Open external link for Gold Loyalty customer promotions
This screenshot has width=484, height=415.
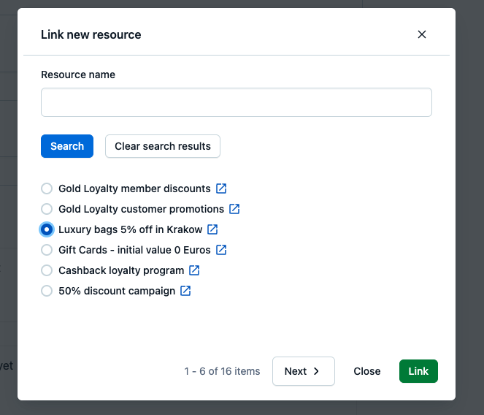click(x=234, y=209)
